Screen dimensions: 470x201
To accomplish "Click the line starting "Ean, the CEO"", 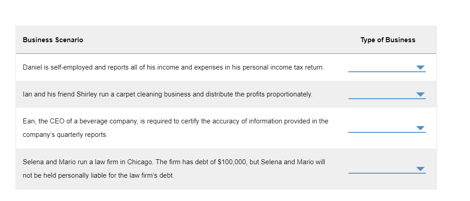I will coord(175,121).
